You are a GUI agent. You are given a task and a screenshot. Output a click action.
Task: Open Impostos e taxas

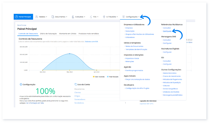click(x=132, y=58)
